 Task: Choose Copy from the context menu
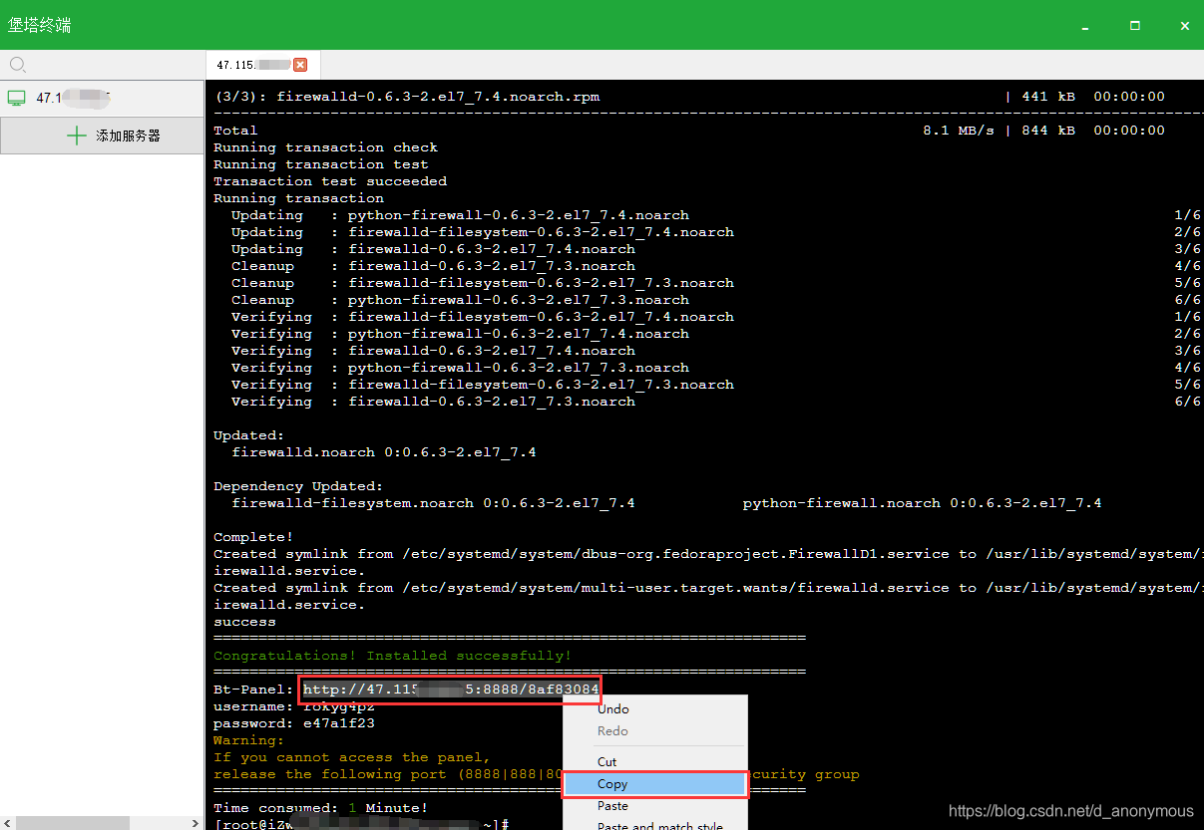tap(655, 784)
